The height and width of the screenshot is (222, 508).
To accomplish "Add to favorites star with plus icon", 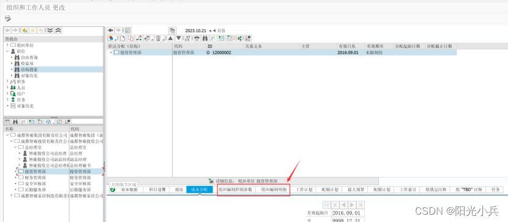I will tap(24, 30).
